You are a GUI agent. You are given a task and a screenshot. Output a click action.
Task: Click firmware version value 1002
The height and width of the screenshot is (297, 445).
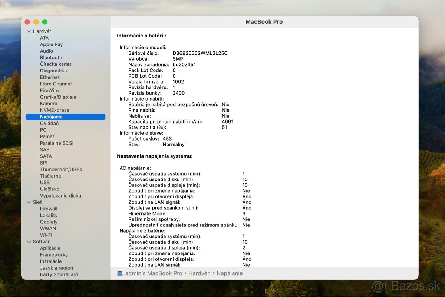coord(178,82)
